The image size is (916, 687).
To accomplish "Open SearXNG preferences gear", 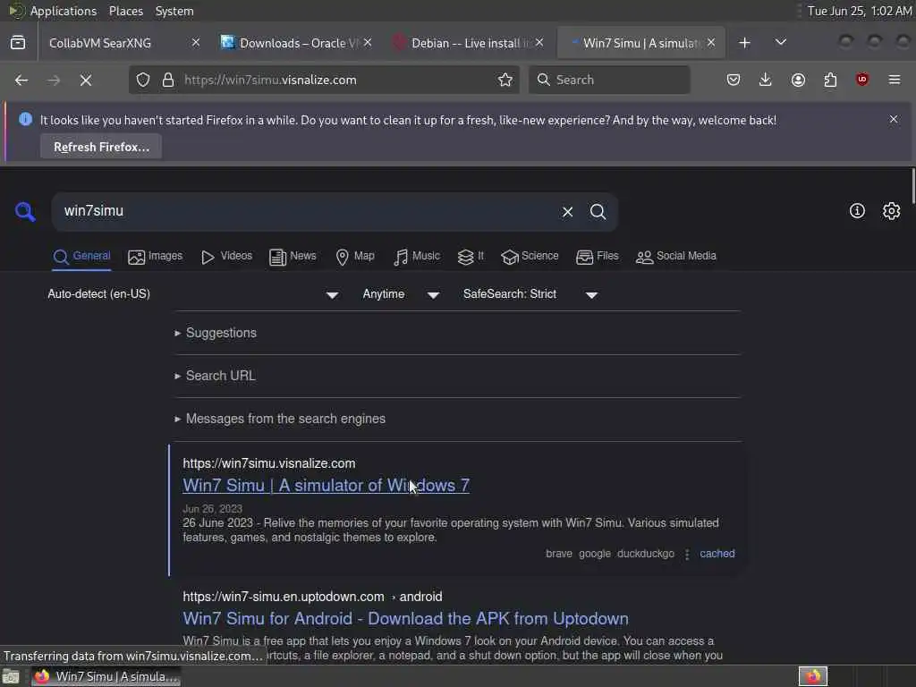I will (x=891, y=211).
